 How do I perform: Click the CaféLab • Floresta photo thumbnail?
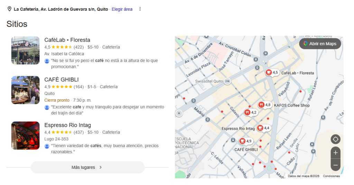coord(26,50)
